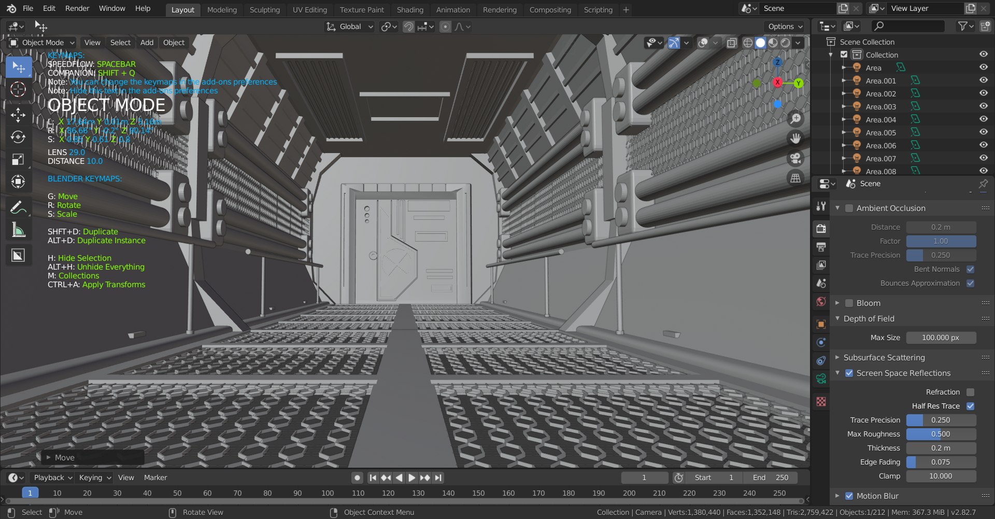Switch perspective/orthographic grid icon
Image resolution: width=995 pixels, height=519 pixels.
click(x=795, y=178)
